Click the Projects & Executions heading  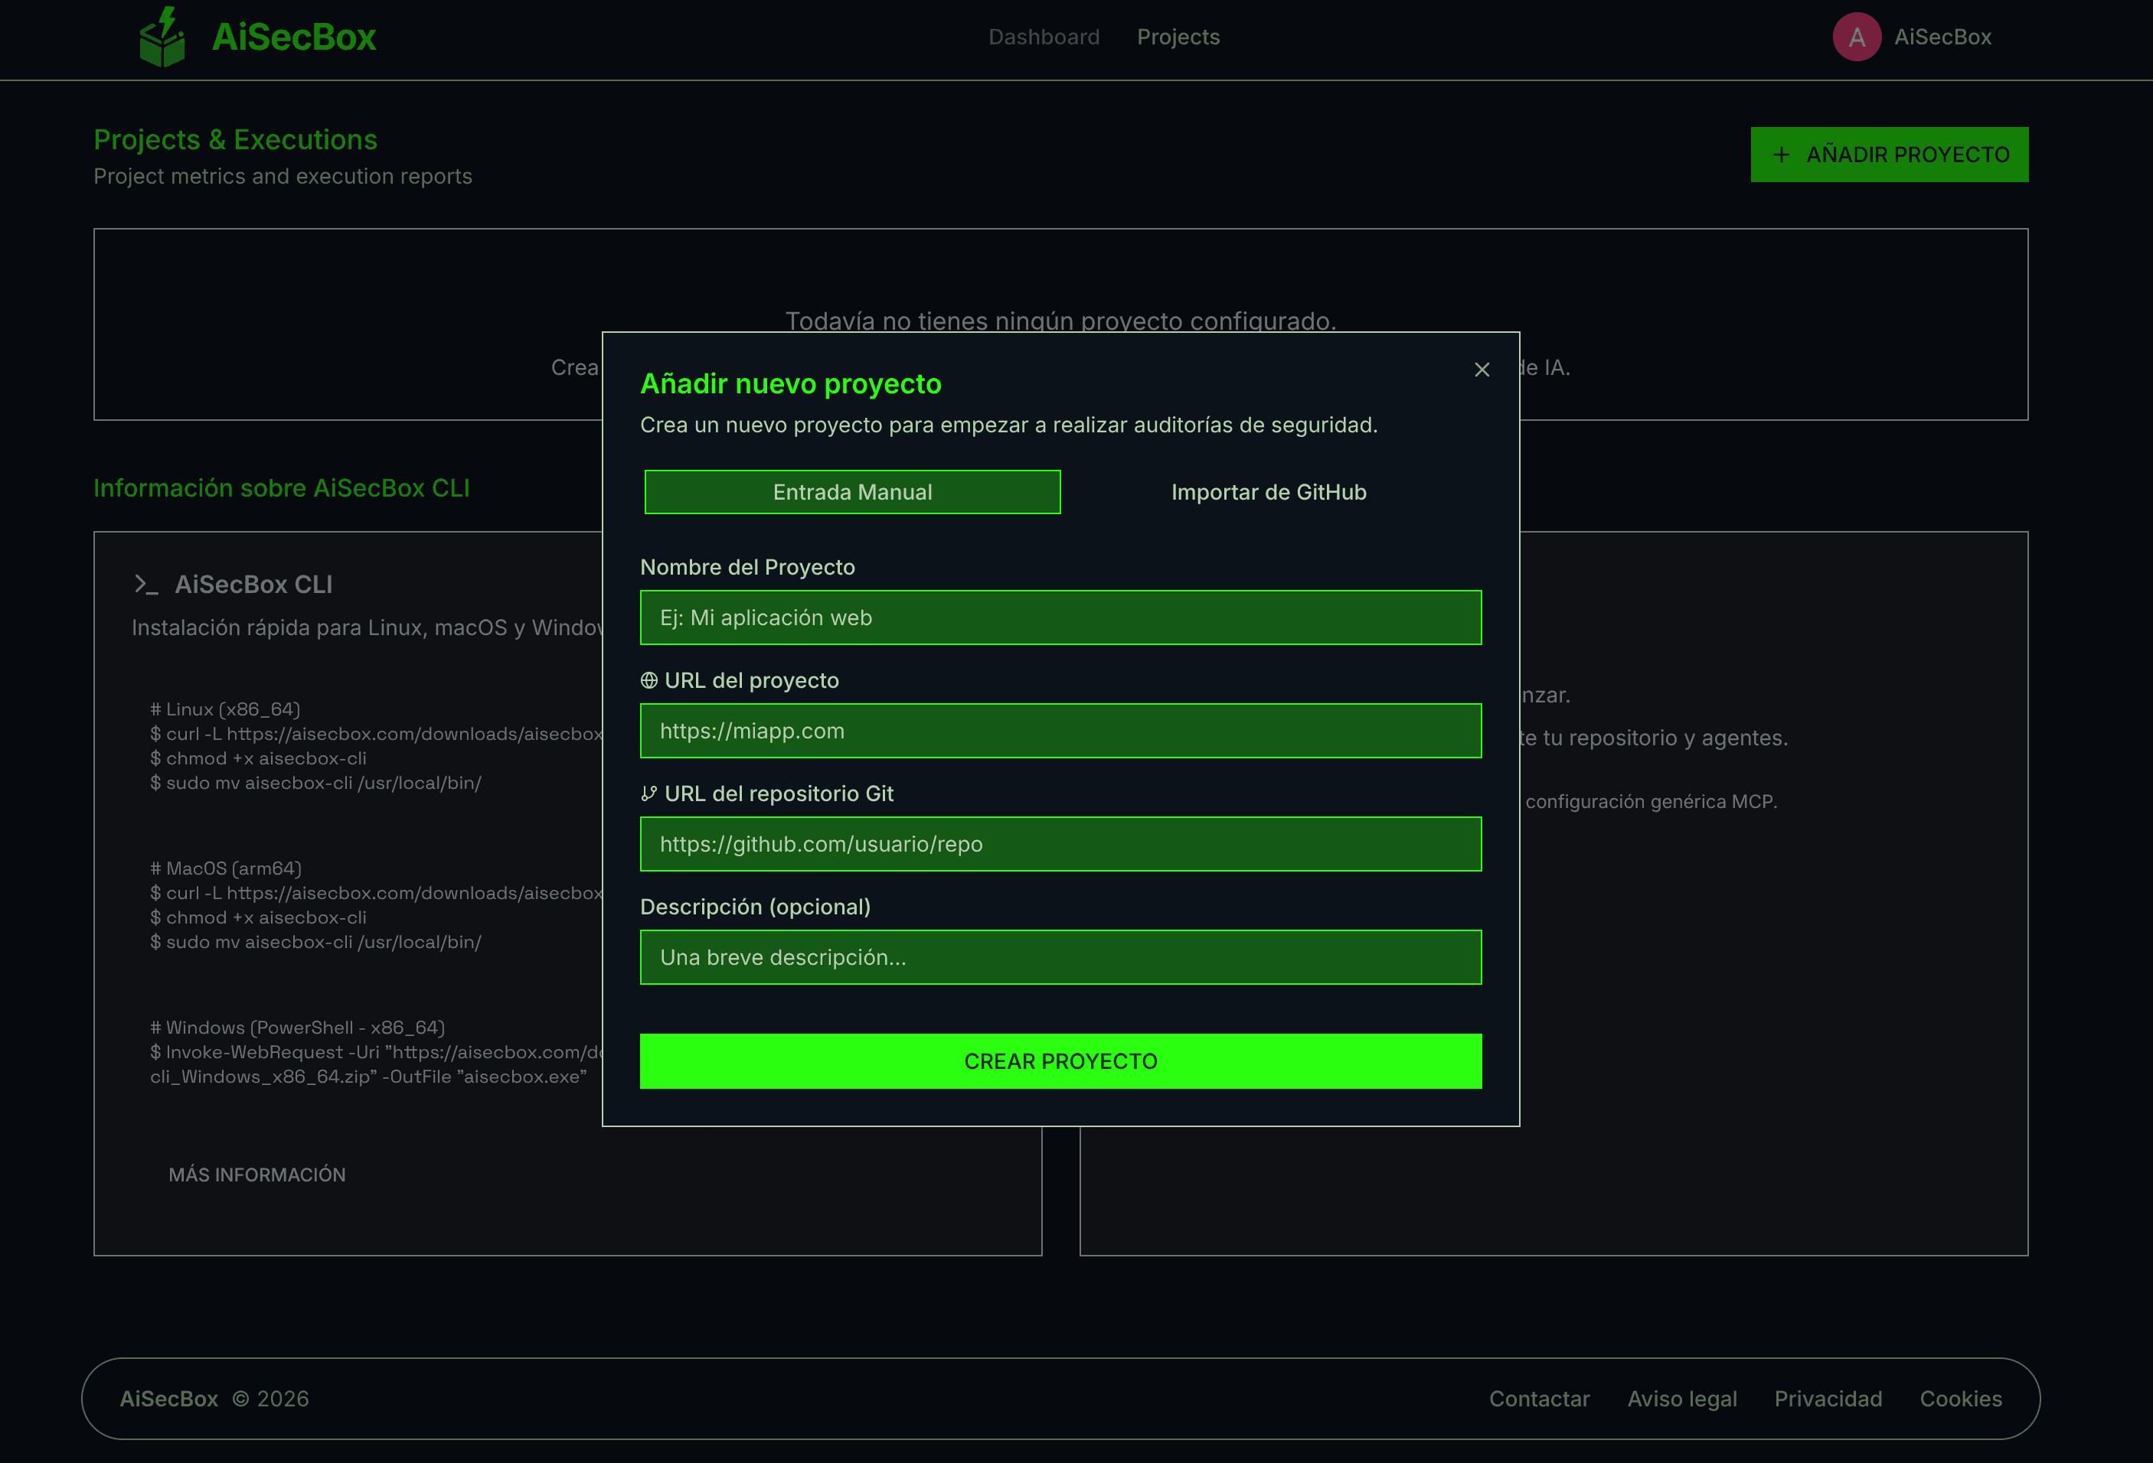[235, 140]
